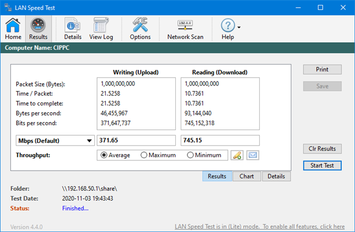Screen dimensions: 355x232
Task: Minimize the LAN Speed Test window
Action: [298, 8]
